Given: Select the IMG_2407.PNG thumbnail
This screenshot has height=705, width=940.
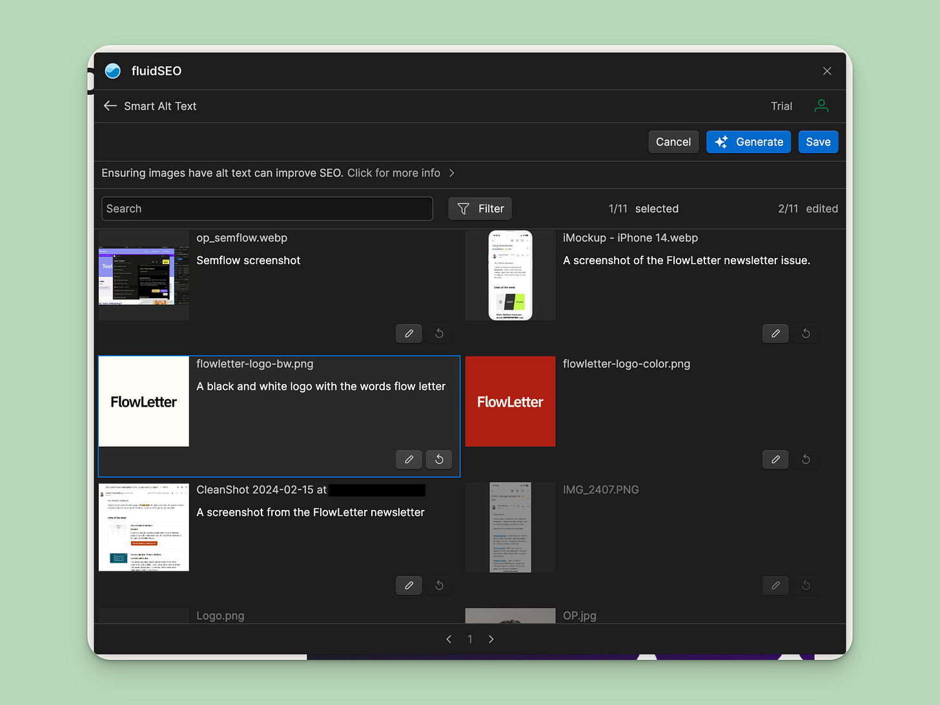Looking at the screenshot, I should click(x=510, y=527).
